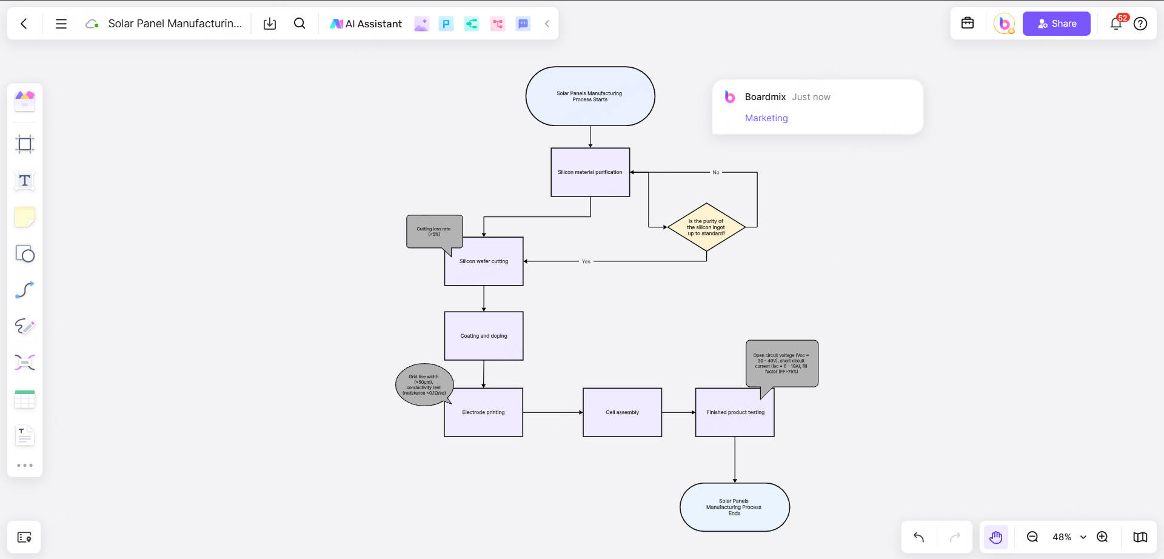Open the main hamburger menu
1164x559 pixels.
[x=61, y=24]
